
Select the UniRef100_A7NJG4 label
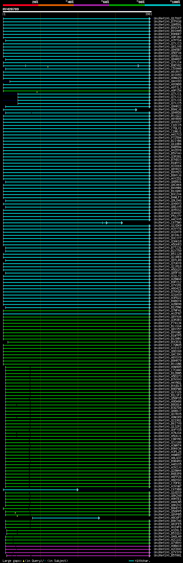pyautogui.click(x=168, y=433)
